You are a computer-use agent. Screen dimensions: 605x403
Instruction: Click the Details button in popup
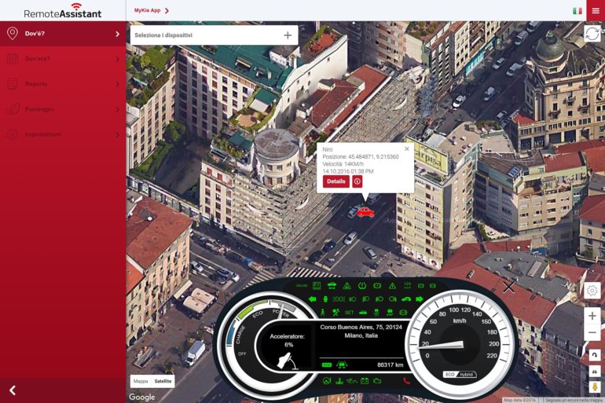tap(335, 181)
